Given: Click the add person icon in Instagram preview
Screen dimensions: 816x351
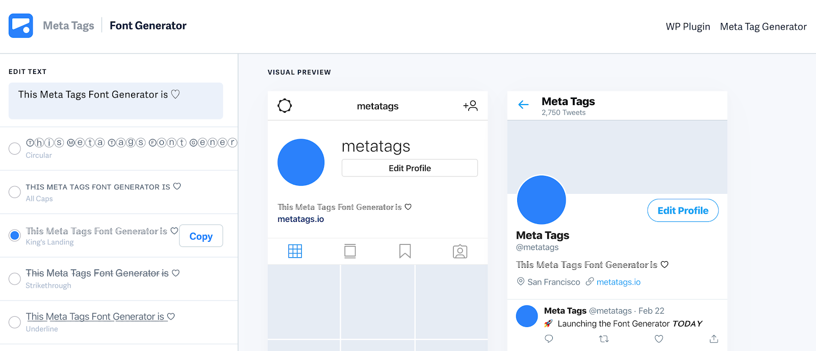Looking at the screenshot, I should pyautogui.click(x=470, y=106).
